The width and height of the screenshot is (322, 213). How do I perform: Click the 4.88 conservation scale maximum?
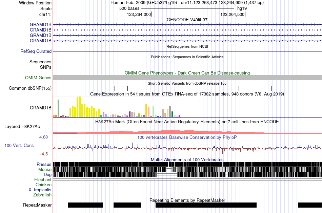pyautogui.click(x=43, y=137)
